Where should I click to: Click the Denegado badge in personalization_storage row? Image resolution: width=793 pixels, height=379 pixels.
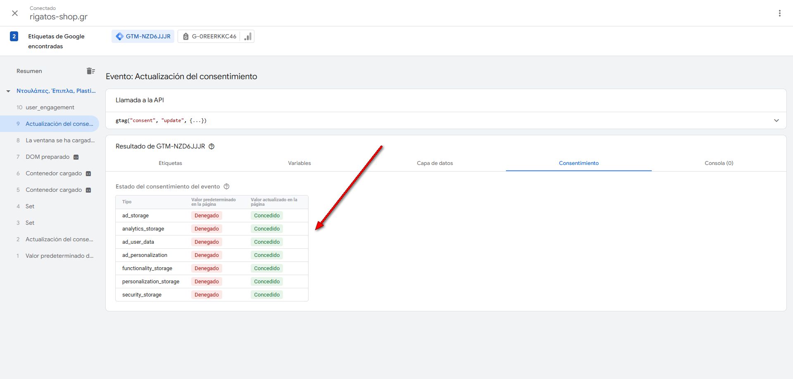coord(207,281)
